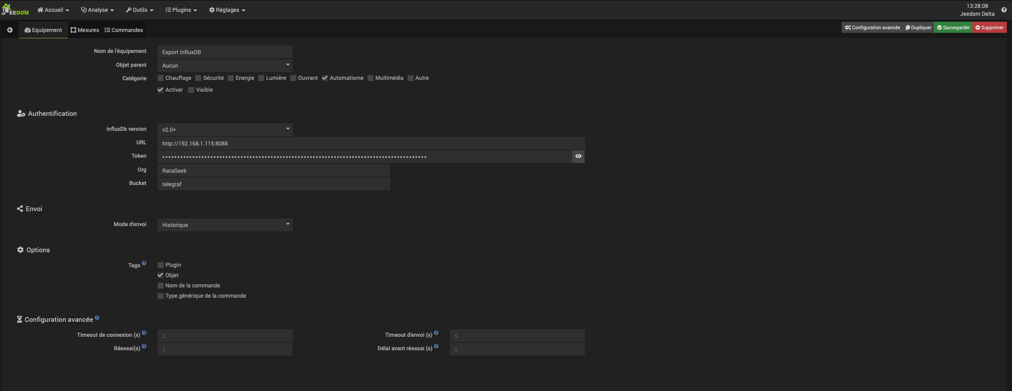
Task: Click help icon for Délai avant réessai
Action: click(436, 346)
